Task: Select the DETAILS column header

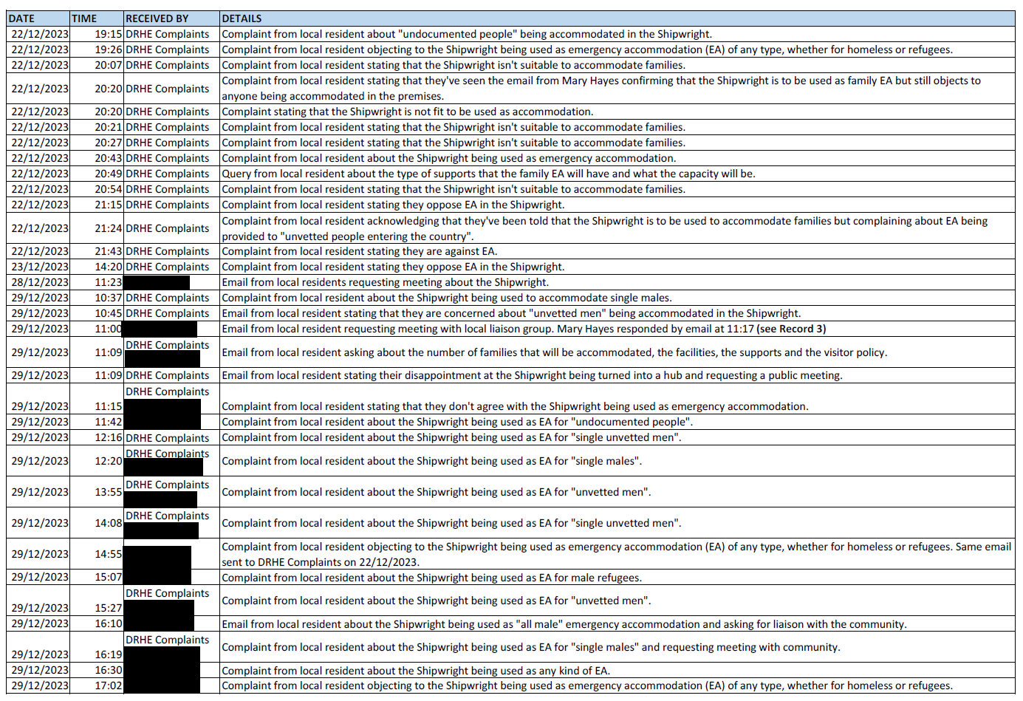Action: pos(617,18)
